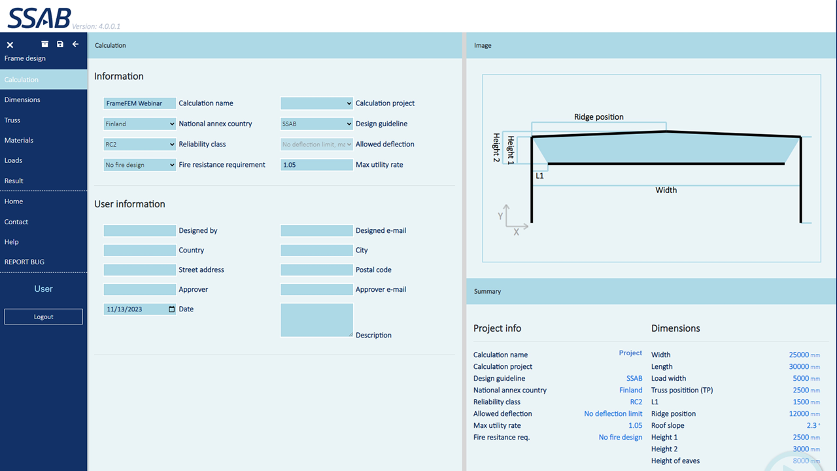Open the Contact page
The image size is (837, 471).
44,222
